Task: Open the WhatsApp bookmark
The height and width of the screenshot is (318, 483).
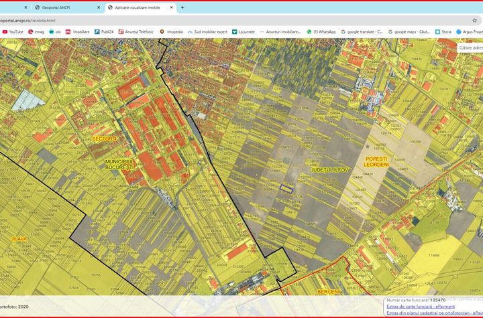Action: click(321, 31)
